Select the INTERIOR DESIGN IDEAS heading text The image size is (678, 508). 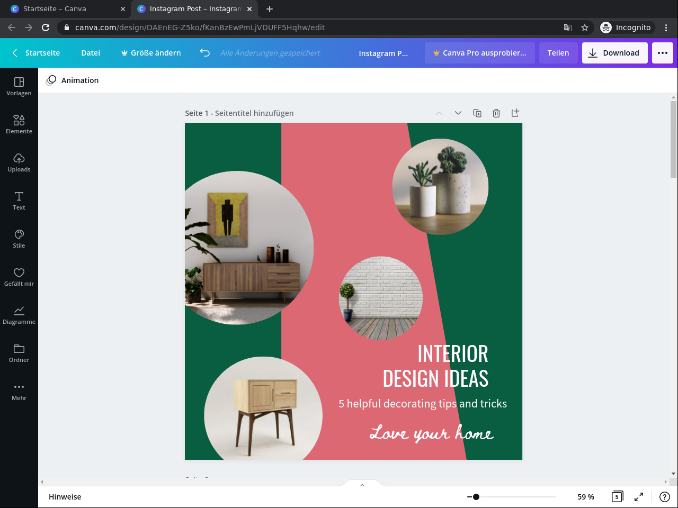pyautogui.click(x=435, y=366)
